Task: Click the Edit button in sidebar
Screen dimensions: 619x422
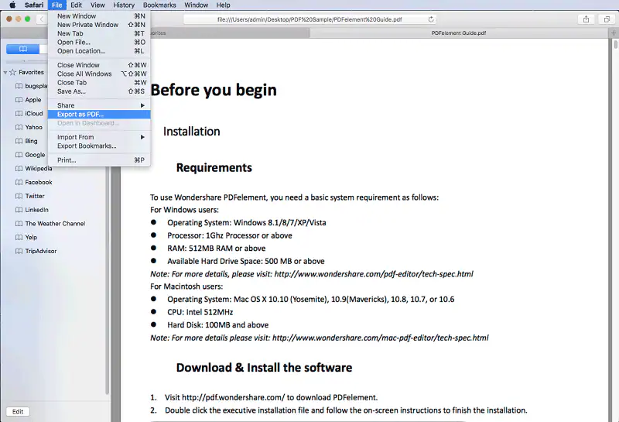Action: click(x=18, y=411)
